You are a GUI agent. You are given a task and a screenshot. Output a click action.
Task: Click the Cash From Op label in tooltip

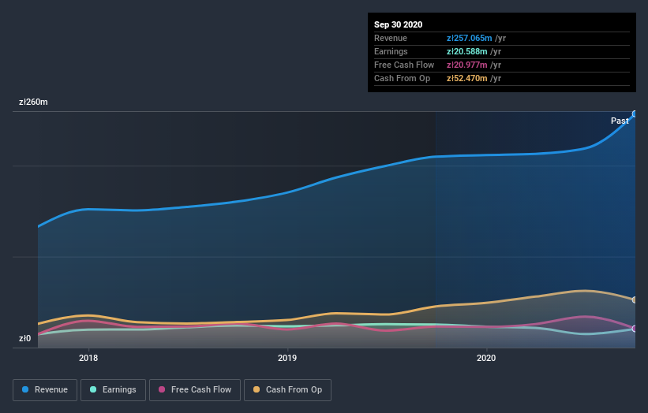(402, 78)
